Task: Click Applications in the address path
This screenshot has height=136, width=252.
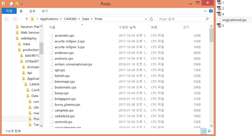Action: (49, 19)
